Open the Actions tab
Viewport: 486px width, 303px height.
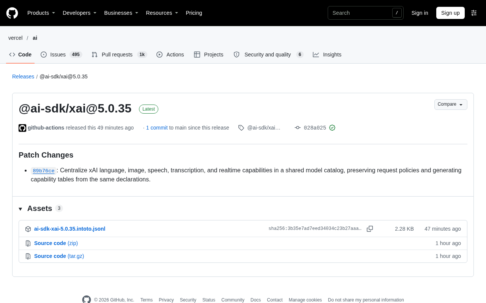click(x=170, y=55)
